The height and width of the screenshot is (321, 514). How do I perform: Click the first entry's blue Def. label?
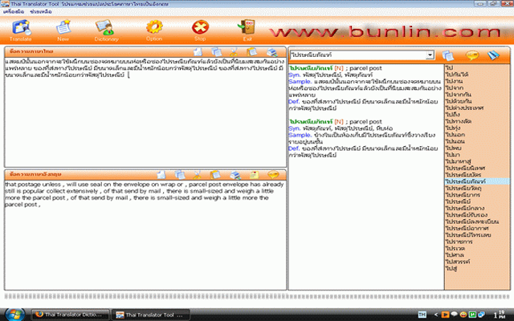tap(294, 102)
